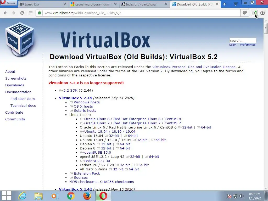The image size is (268, 201).
Task: Open File Explorer from taskbar
Action: coord(38,196)
